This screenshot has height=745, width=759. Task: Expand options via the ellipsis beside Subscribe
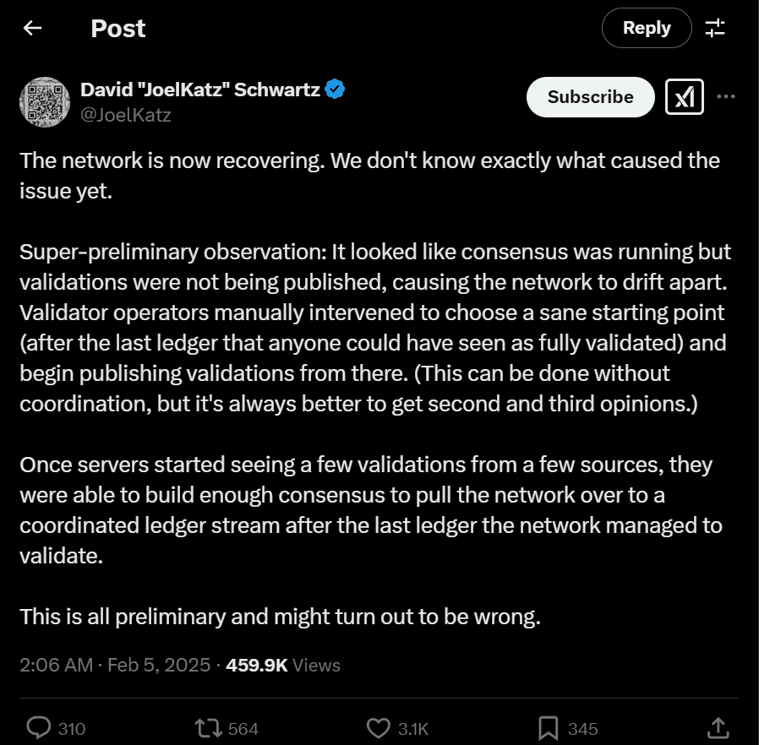pyautogui.click(x=725, y=96)
